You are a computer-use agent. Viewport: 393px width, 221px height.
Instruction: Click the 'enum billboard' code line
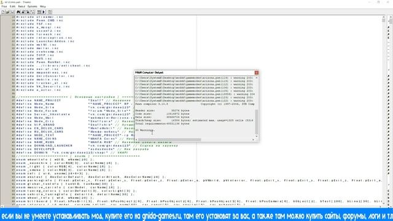(199, 201)
